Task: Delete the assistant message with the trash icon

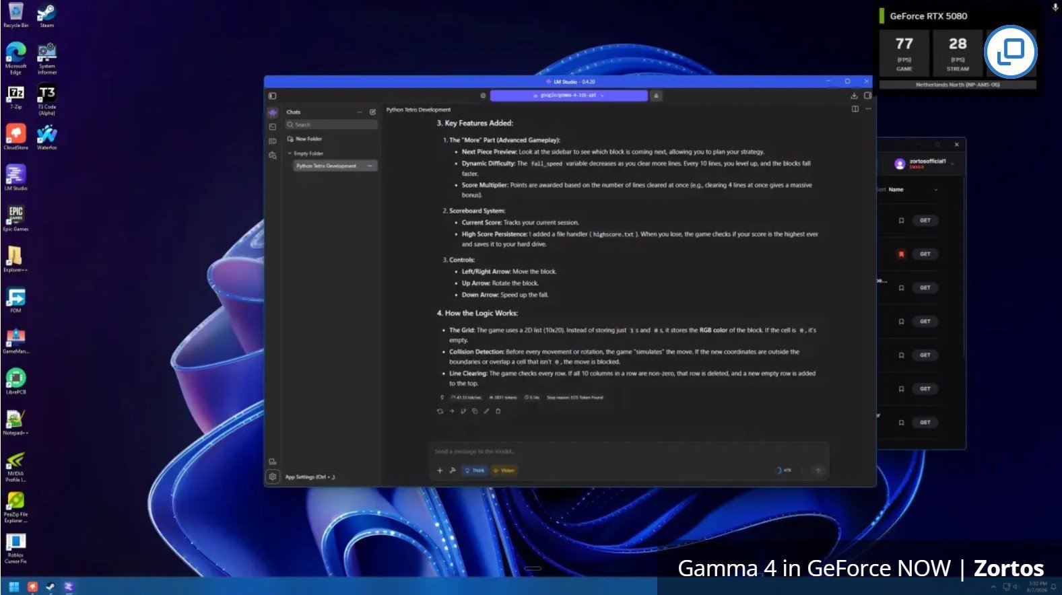Action: [x=498, y=411]
